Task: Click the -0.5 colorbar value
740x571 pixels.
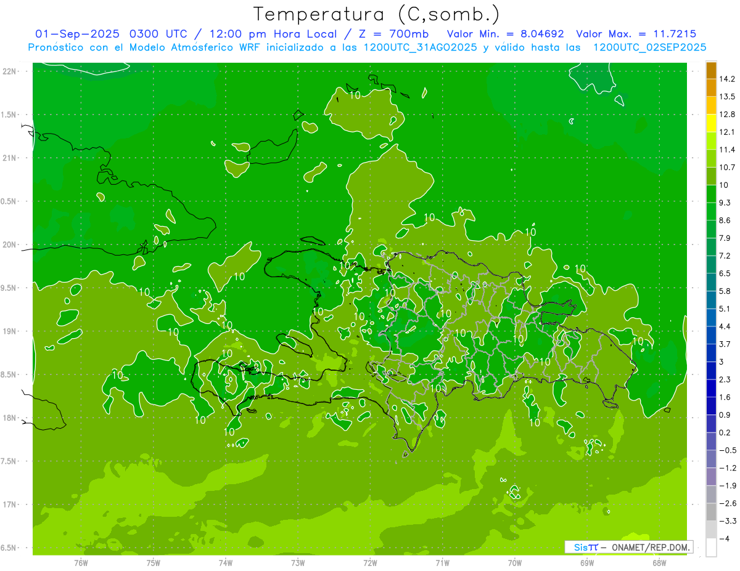Action: 727,450
